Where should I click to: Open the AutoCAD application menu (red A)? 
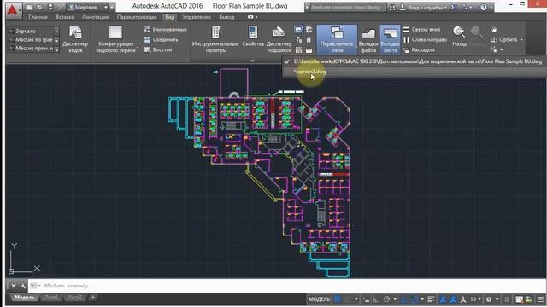click(13, 10)
